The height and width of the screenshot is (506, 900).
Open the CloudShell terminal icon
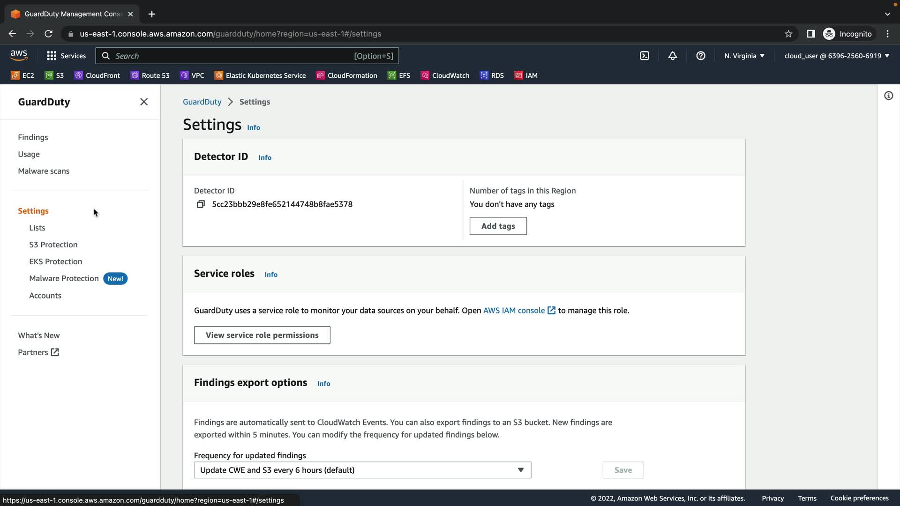point(645,56)
